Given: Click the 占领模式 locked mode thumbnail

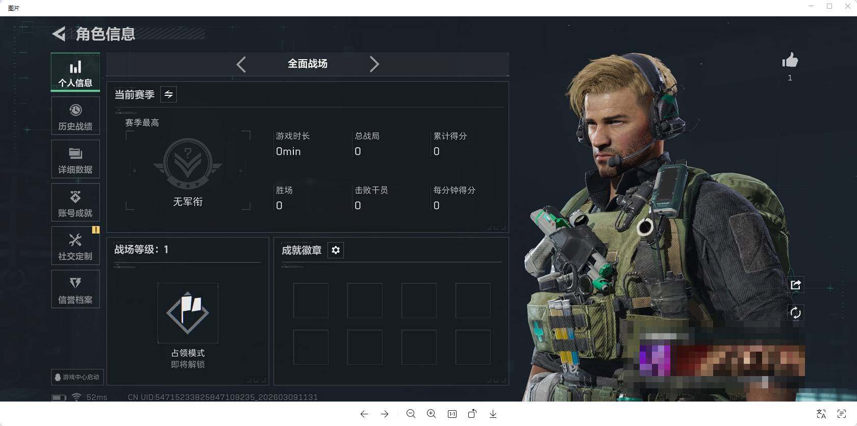Looking at the screenshot, I should 188,313.
